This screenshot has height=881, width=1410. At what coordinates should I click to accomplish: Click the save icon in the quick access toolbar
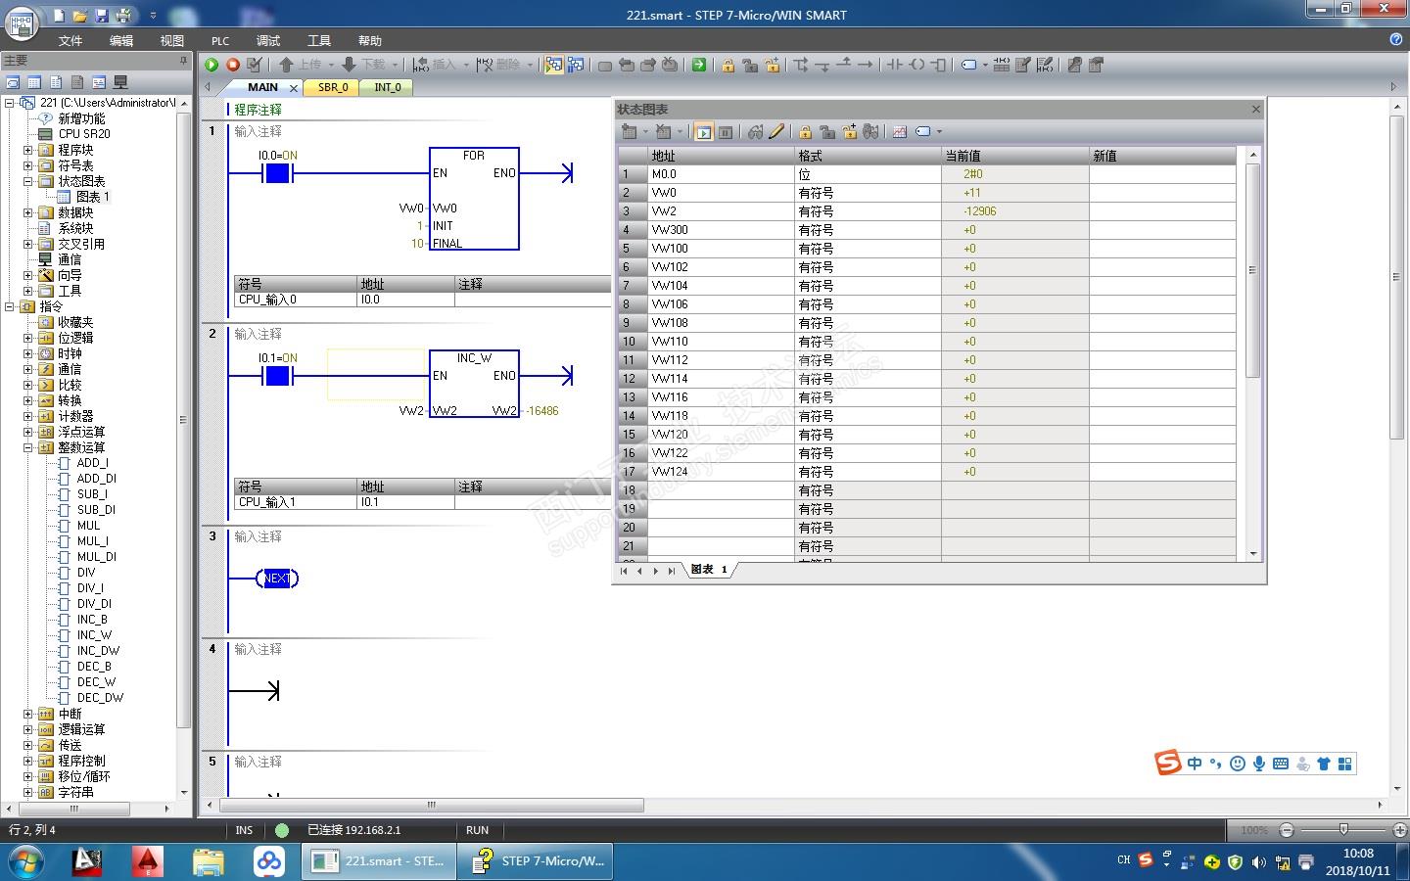click(x=102, y=16)
